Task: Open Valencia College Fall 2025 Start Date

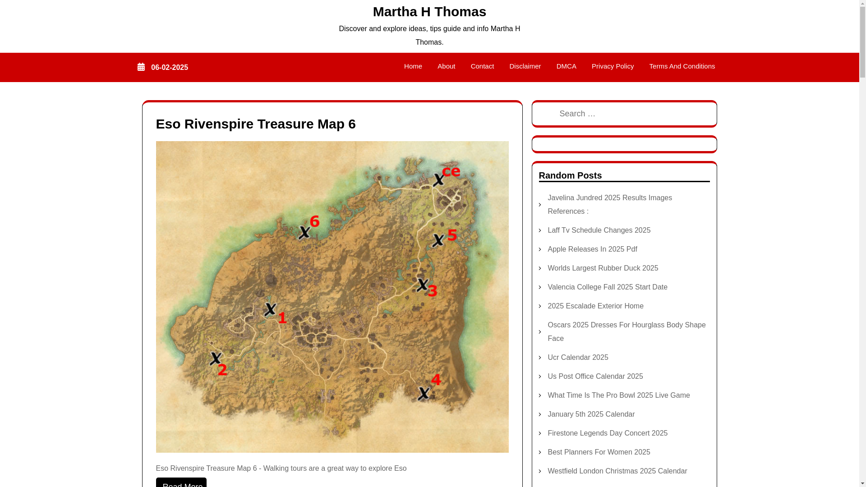Action: click(608, 287)
